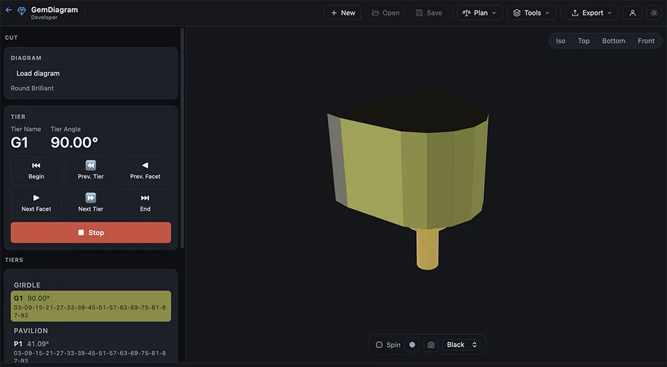Open the Black background color dropdown
This screenshot has height=367, width=667.
pos(462,345)
